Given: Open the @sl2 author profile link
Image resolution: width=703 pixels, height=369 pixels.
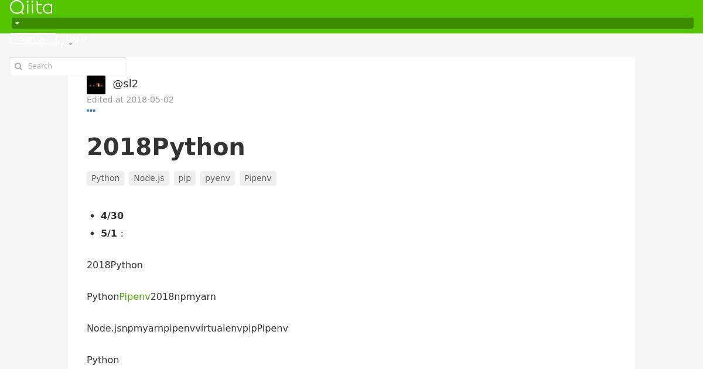Looking at the screenshot, I should coord(125,84).
